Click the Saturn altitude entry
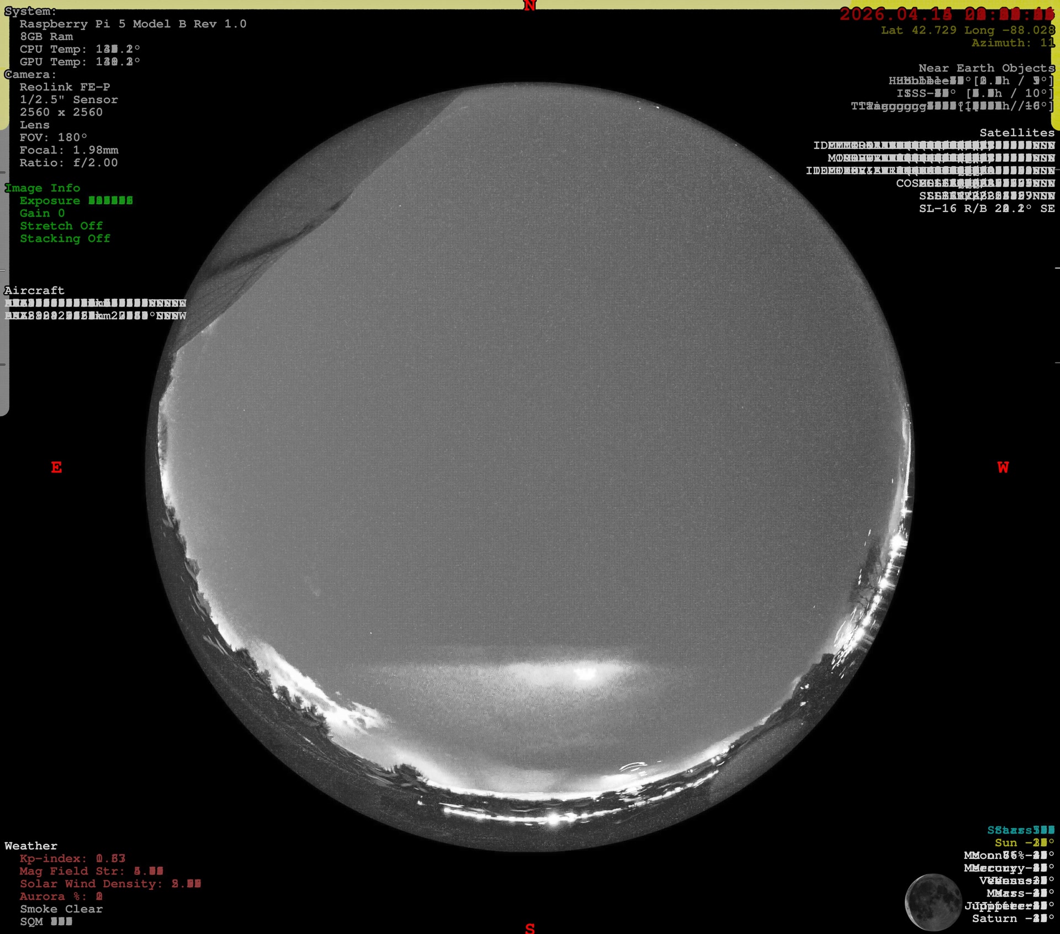The width and height of the screenshot is (1060, 934). pyautogui.click(x=1013, y=919)
